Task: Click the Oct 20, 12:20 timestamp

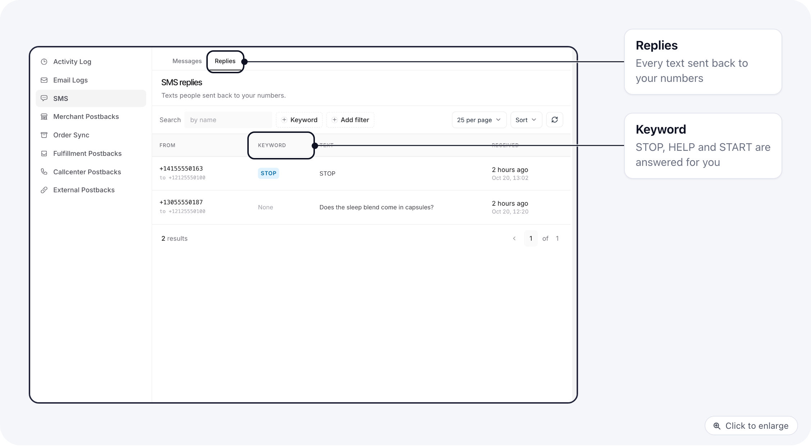Action: (510, 212)
